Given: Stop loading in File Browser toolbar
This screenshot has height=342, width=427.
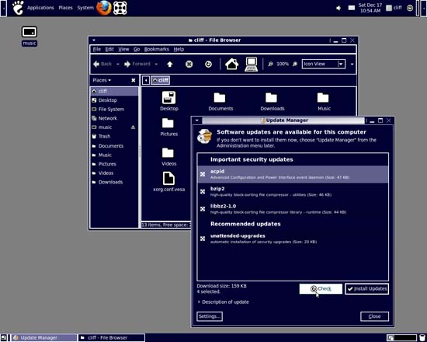Looking at the screenshot, I should (x=189, y=64).
